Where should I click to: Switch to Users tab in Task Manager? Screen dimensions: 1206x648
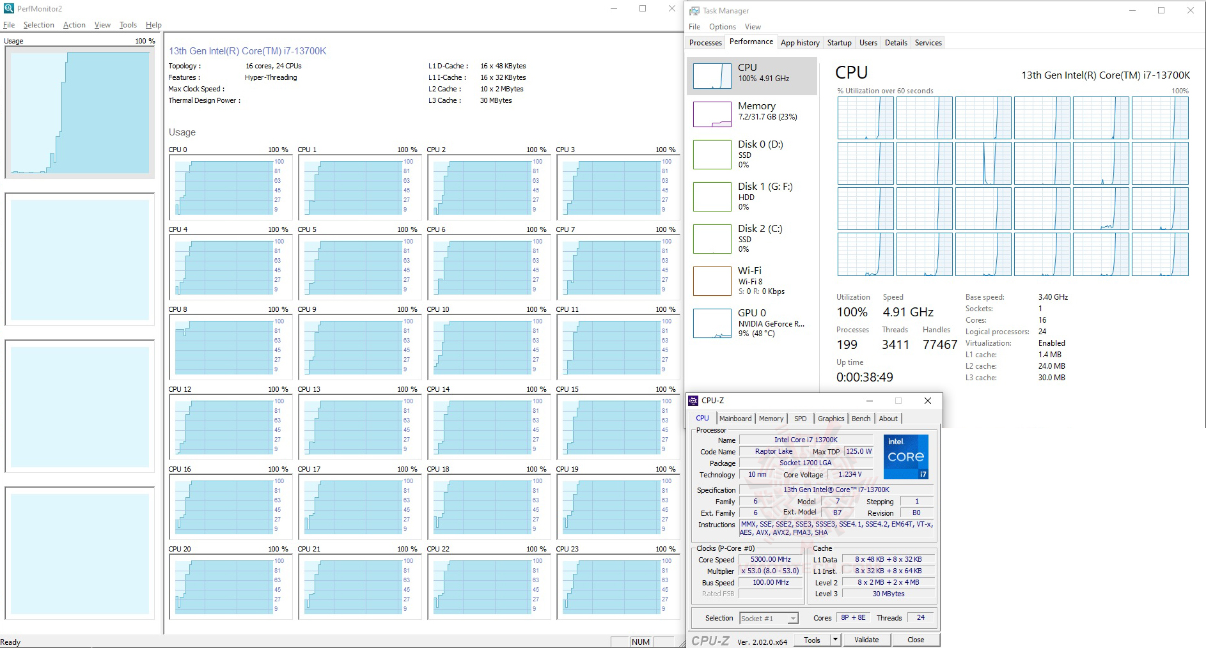pyautogui.click(x=868, y=43)
